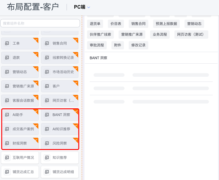The width and height of the screenshot is (219, 180).
Task: Click the 铺货达成汇总 component icon
Action: (7, 172)
